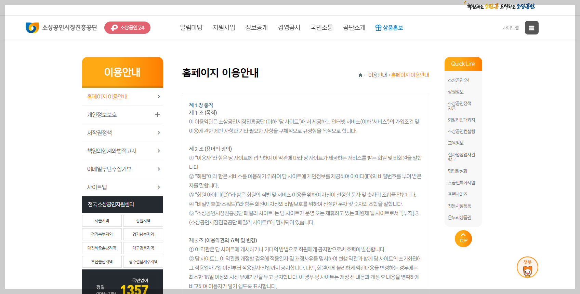Viewport: 580px width, 294px height.
Task: Open the 협업활성화 quick link
Action: click(458, 171)
